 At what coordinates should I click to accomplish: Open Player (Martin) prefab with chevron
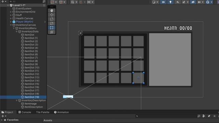tap(45, 22)
